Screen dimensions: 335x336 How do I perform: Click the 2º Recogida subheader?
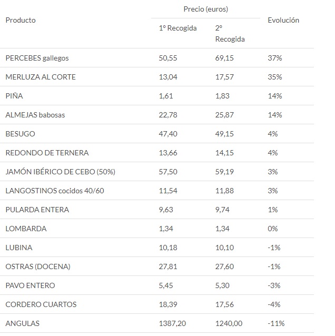coord(230,34)
